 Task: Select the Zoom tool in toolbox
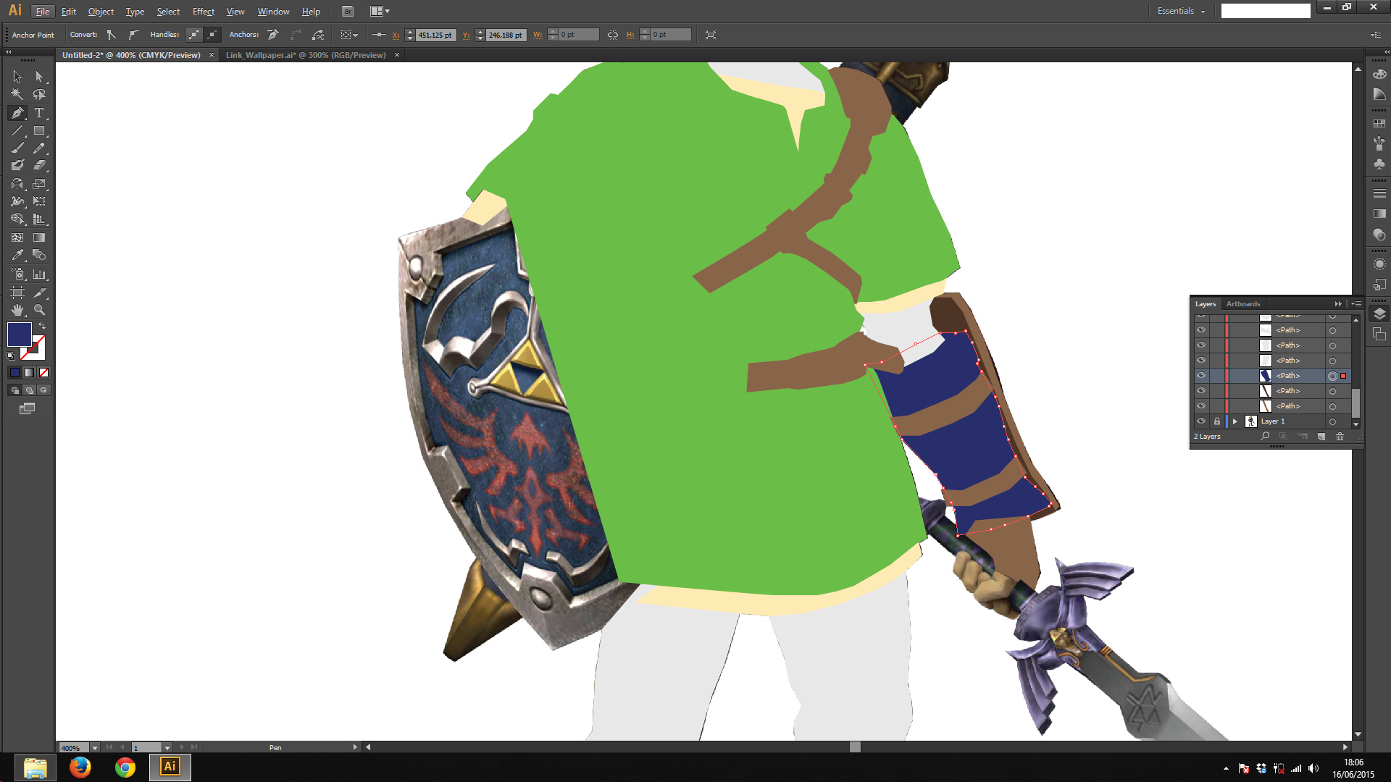(x=39, y=310)
